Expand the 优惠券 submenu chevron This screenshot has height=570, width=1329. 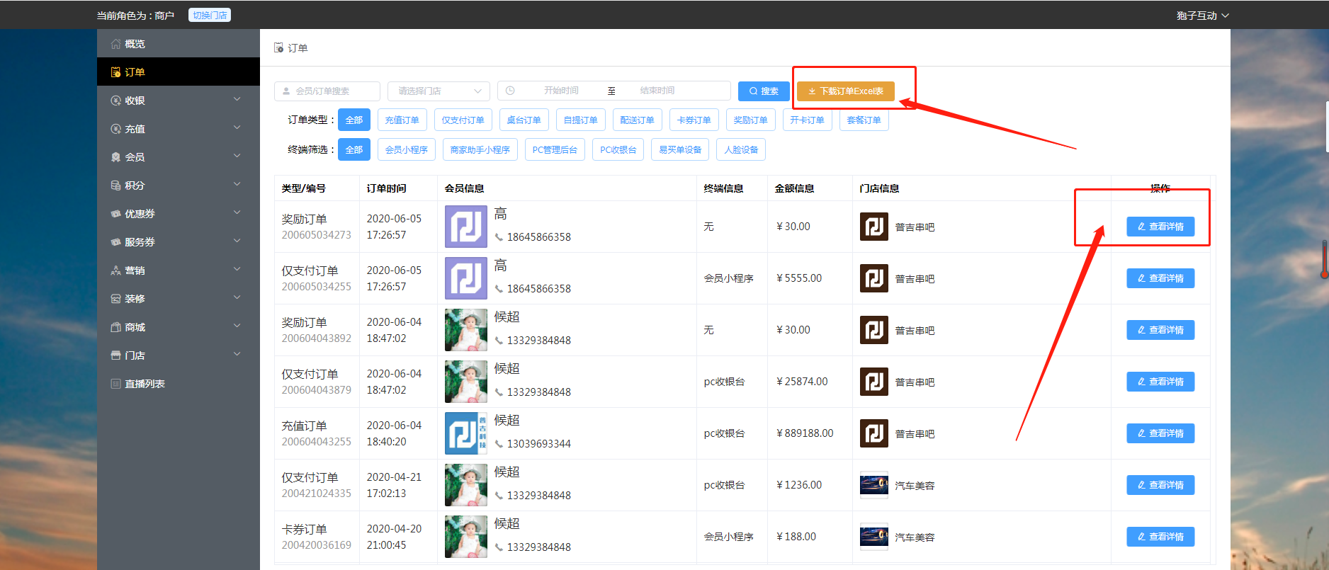(237, 213)
